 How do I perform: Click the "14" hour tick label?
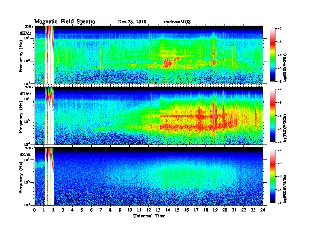pos(168,210)
